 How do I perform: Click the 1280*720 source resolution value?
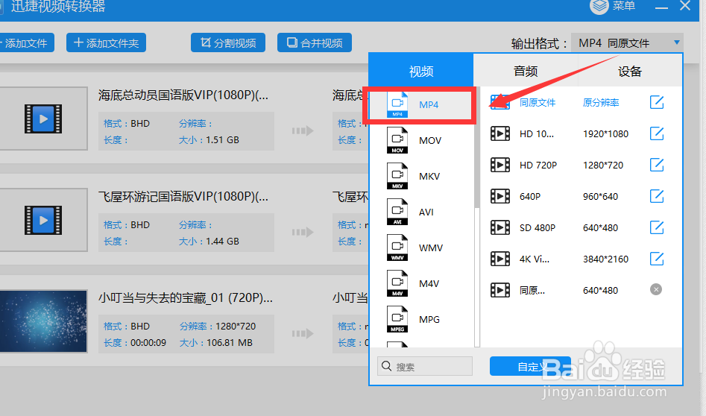point(236,326)
